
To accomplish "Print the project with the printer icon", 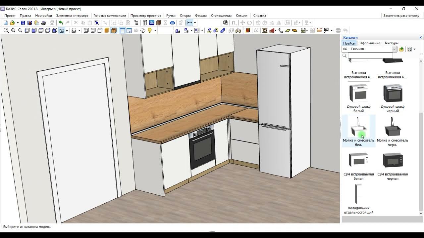I will click(x=43, y=23).
